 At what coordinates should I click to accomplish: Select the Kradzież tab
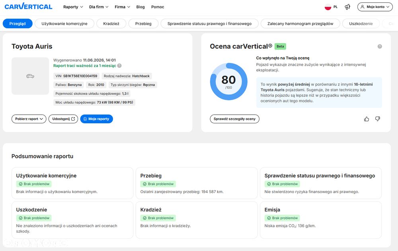pyautogui.click(x=111, y=23)
